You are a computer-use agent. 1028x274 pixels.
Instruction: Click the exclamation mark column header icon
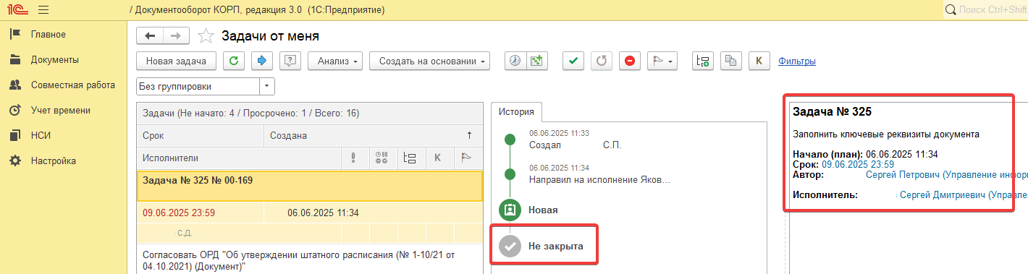coord(354,158)
